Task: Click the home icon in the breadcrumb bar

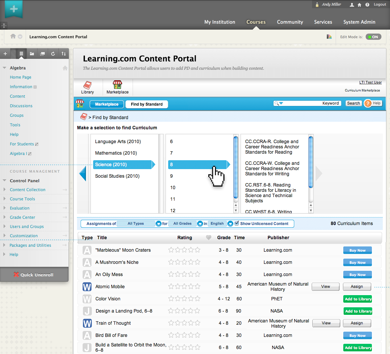Action: click(13, 36)
